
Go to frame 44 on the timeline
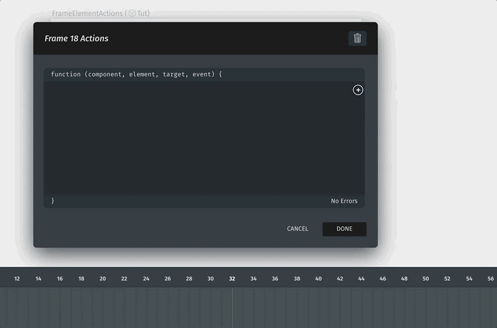pyautogui.click(x=361, y=278)
